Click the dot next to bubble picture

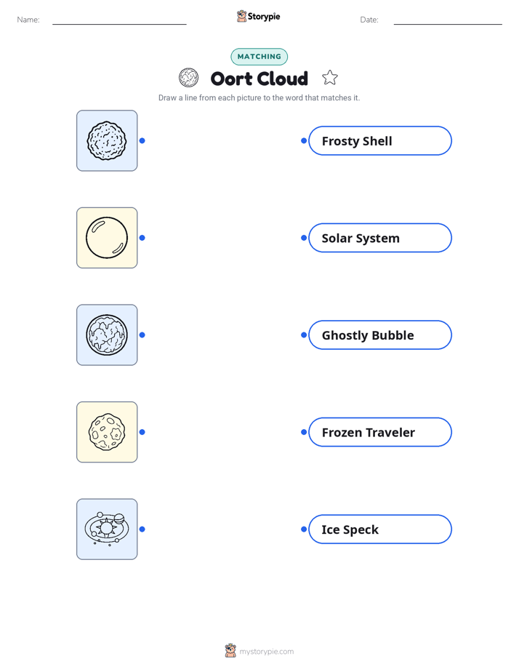pos(142,238)
